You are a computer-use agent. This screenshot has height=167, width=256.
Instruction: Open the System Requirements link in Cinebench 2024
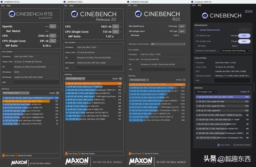pyautogui.click(x=210, y=30)
